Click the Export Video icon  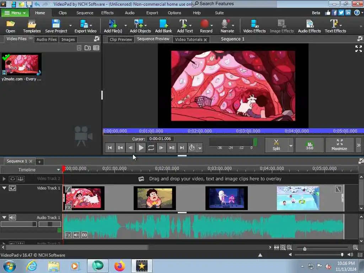85,26
